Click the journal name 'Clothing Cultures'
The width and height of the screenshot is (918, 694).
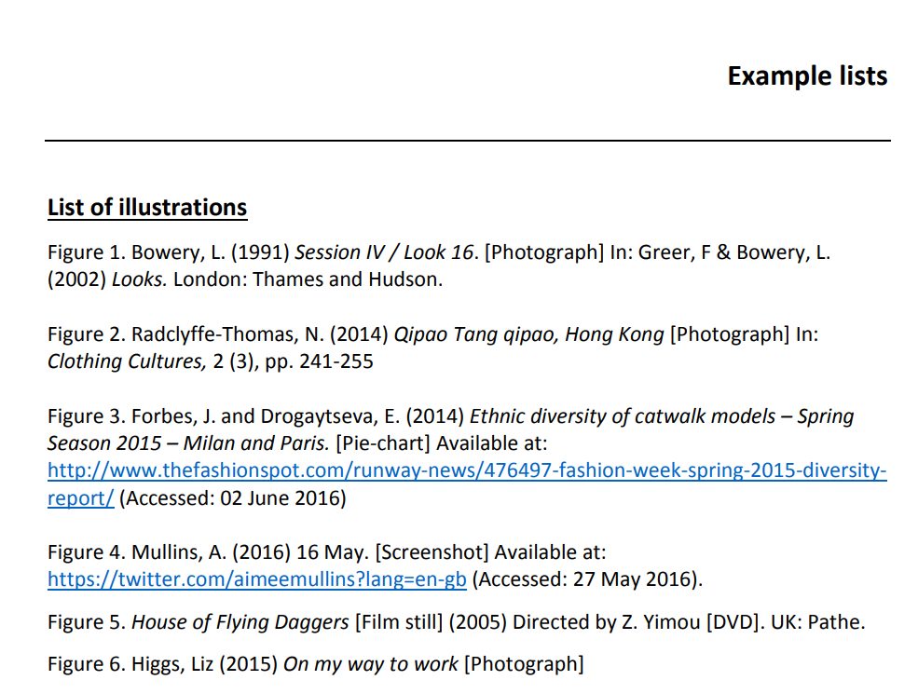[127, 361]
